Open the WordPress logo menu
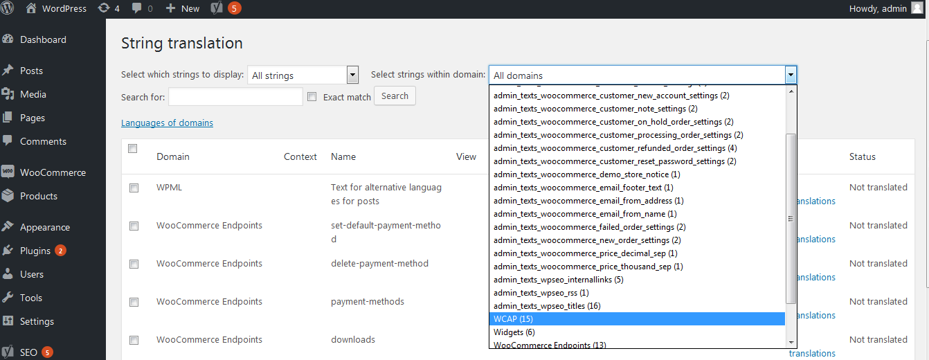The width and height of the screenshot is (929, 360). (x=8, y=8)
